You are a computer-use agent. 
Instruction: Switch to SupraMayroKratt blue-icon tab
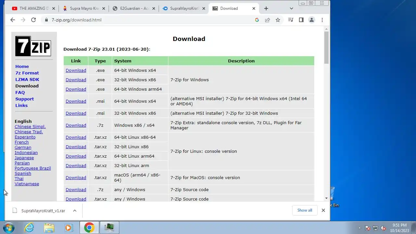184,8
